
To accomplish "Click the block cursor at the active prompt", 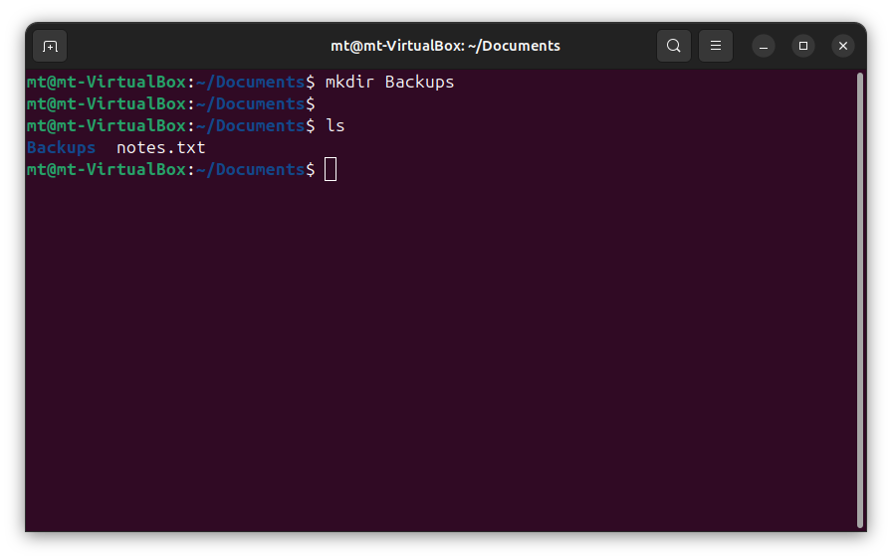I will coord(331,169).
